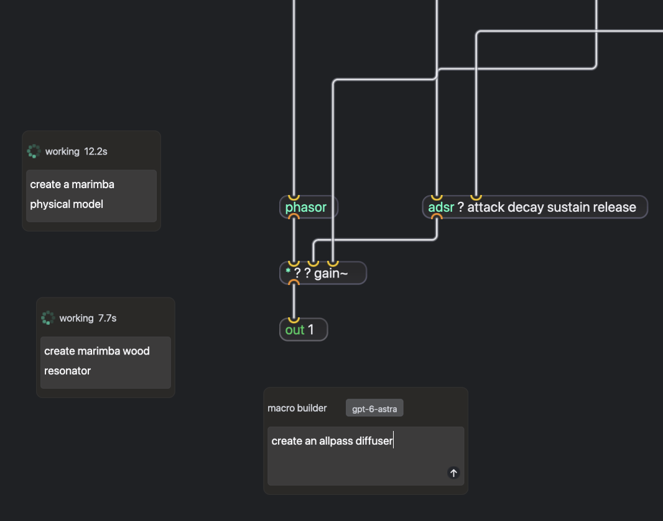The image size is (663, 521).
Task: Click the 'macro builder' label
Action: 297,408
